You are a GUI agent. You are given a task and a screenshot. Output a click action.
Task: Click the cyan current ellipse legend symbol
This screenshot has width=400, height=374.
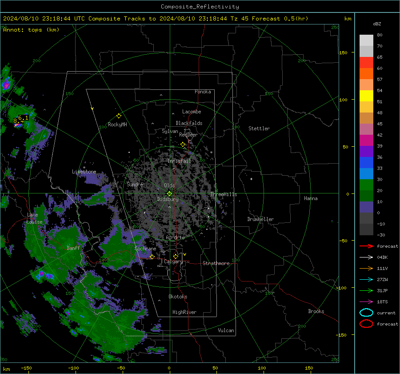point(366,313)
